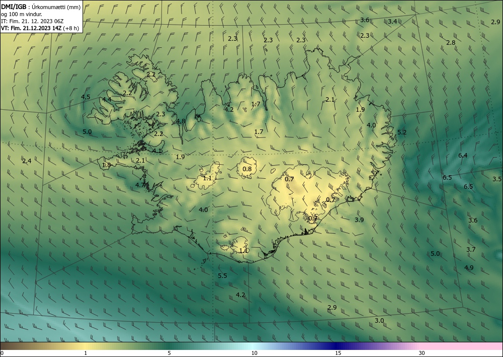Viewport: 503px width, 357px height.
Task: Click the 1.8 value label
Action: 106,165
